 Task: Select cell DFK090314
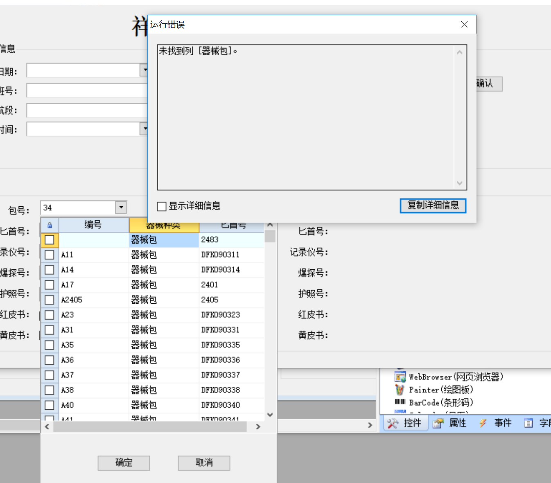pyautogui.click(x=232, y=270)
